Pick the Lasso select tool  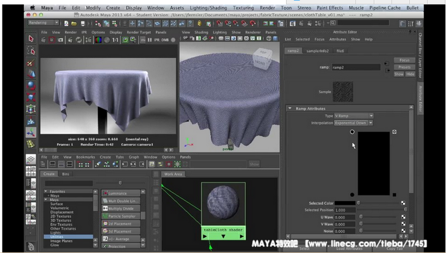(31, 50)
